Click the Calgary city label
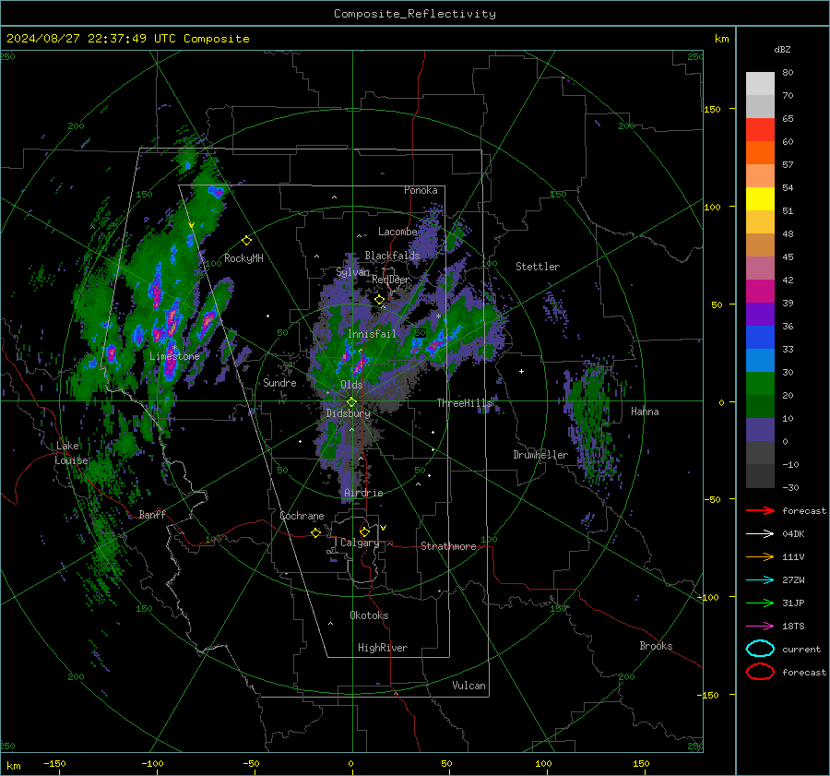 (x=360, y=543)
